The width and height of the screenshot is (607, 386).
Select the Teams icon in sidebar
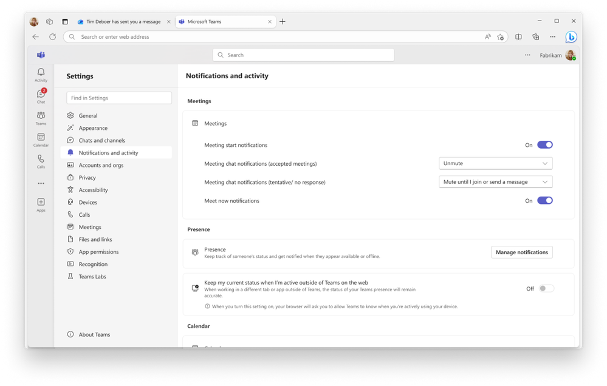[x=40, y=117]
